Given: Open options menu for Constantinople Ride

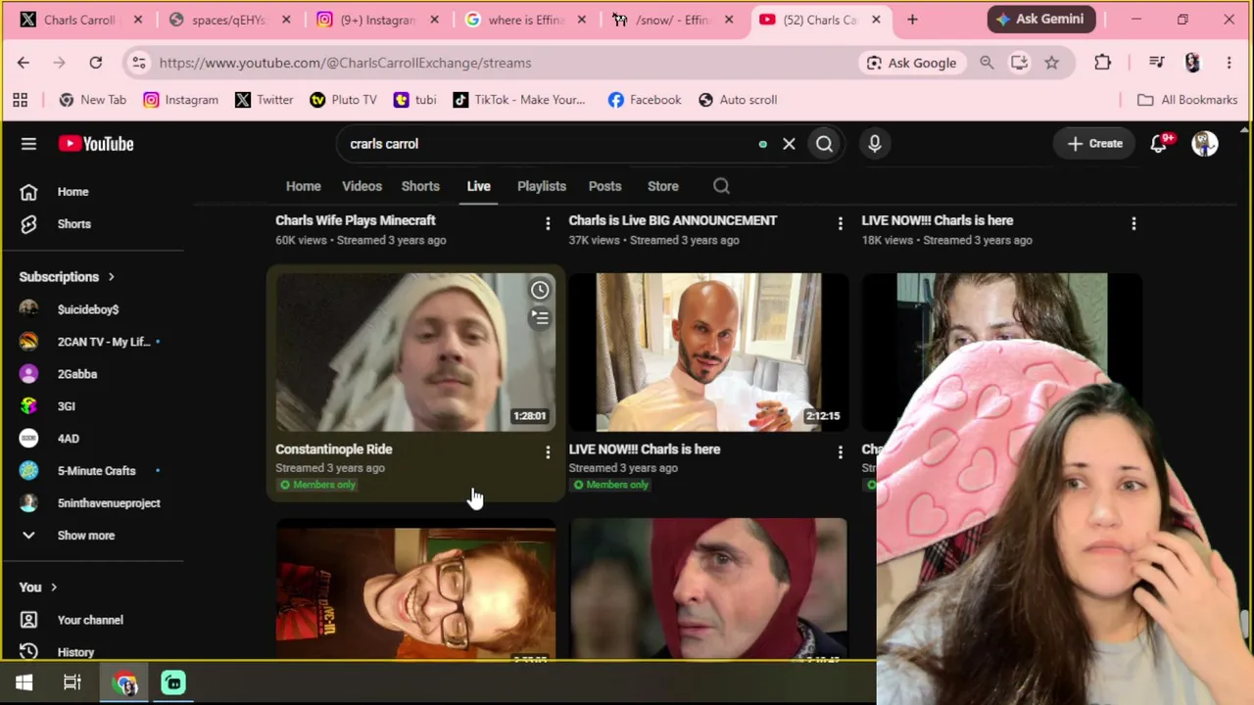Looking at the screenshot, I should click(x=548, y=451).
